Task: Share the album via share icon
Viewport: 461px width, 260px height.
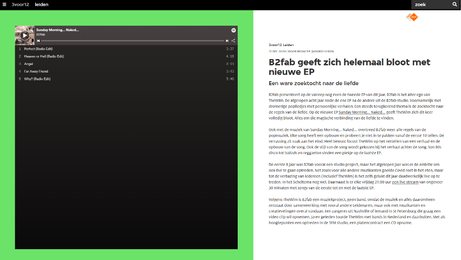Action: (233, 41)
